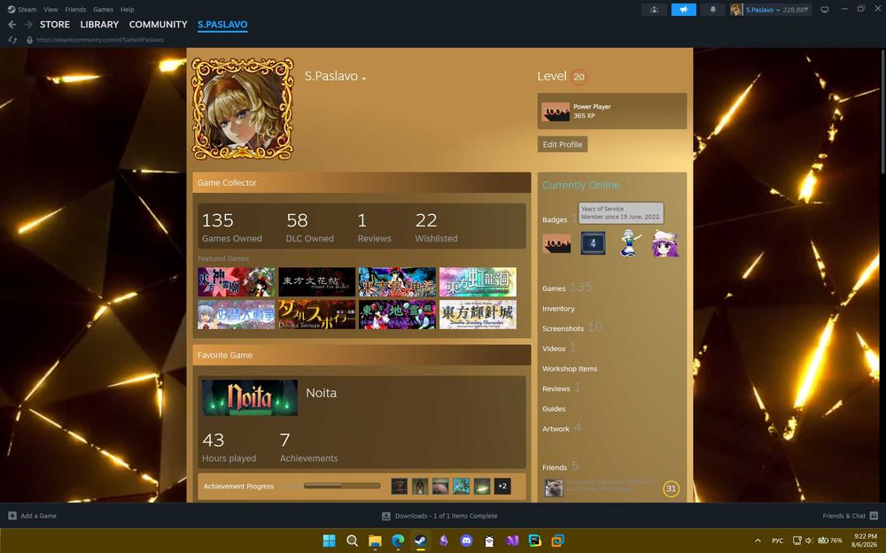Viewport: 886px width, 553px height.
Task: Open the Workshop Items link
Action: pos(570,368)
